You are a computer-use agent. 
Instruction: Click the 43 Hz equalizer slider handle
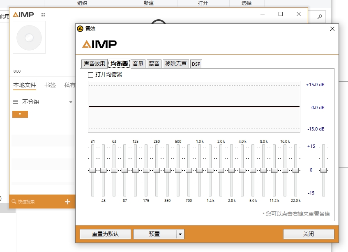pyautogui.click(x=103, y=170)
